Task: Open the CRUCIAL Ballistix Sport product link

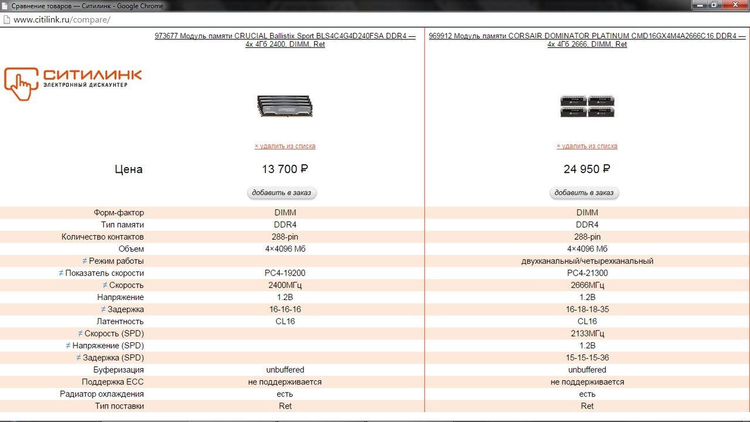Action: coord(285,40)
